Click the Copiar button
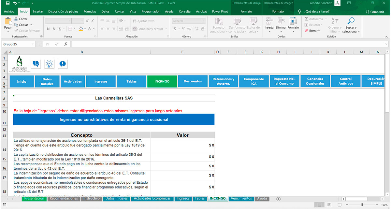 (21, 25)
